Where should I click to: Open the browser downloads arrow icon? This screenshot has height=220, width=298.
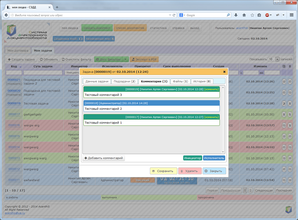point(236,15)
